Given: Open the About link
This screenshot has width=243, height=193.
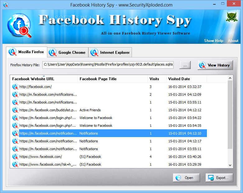Looking at the screenshot, I should point(233,41).
